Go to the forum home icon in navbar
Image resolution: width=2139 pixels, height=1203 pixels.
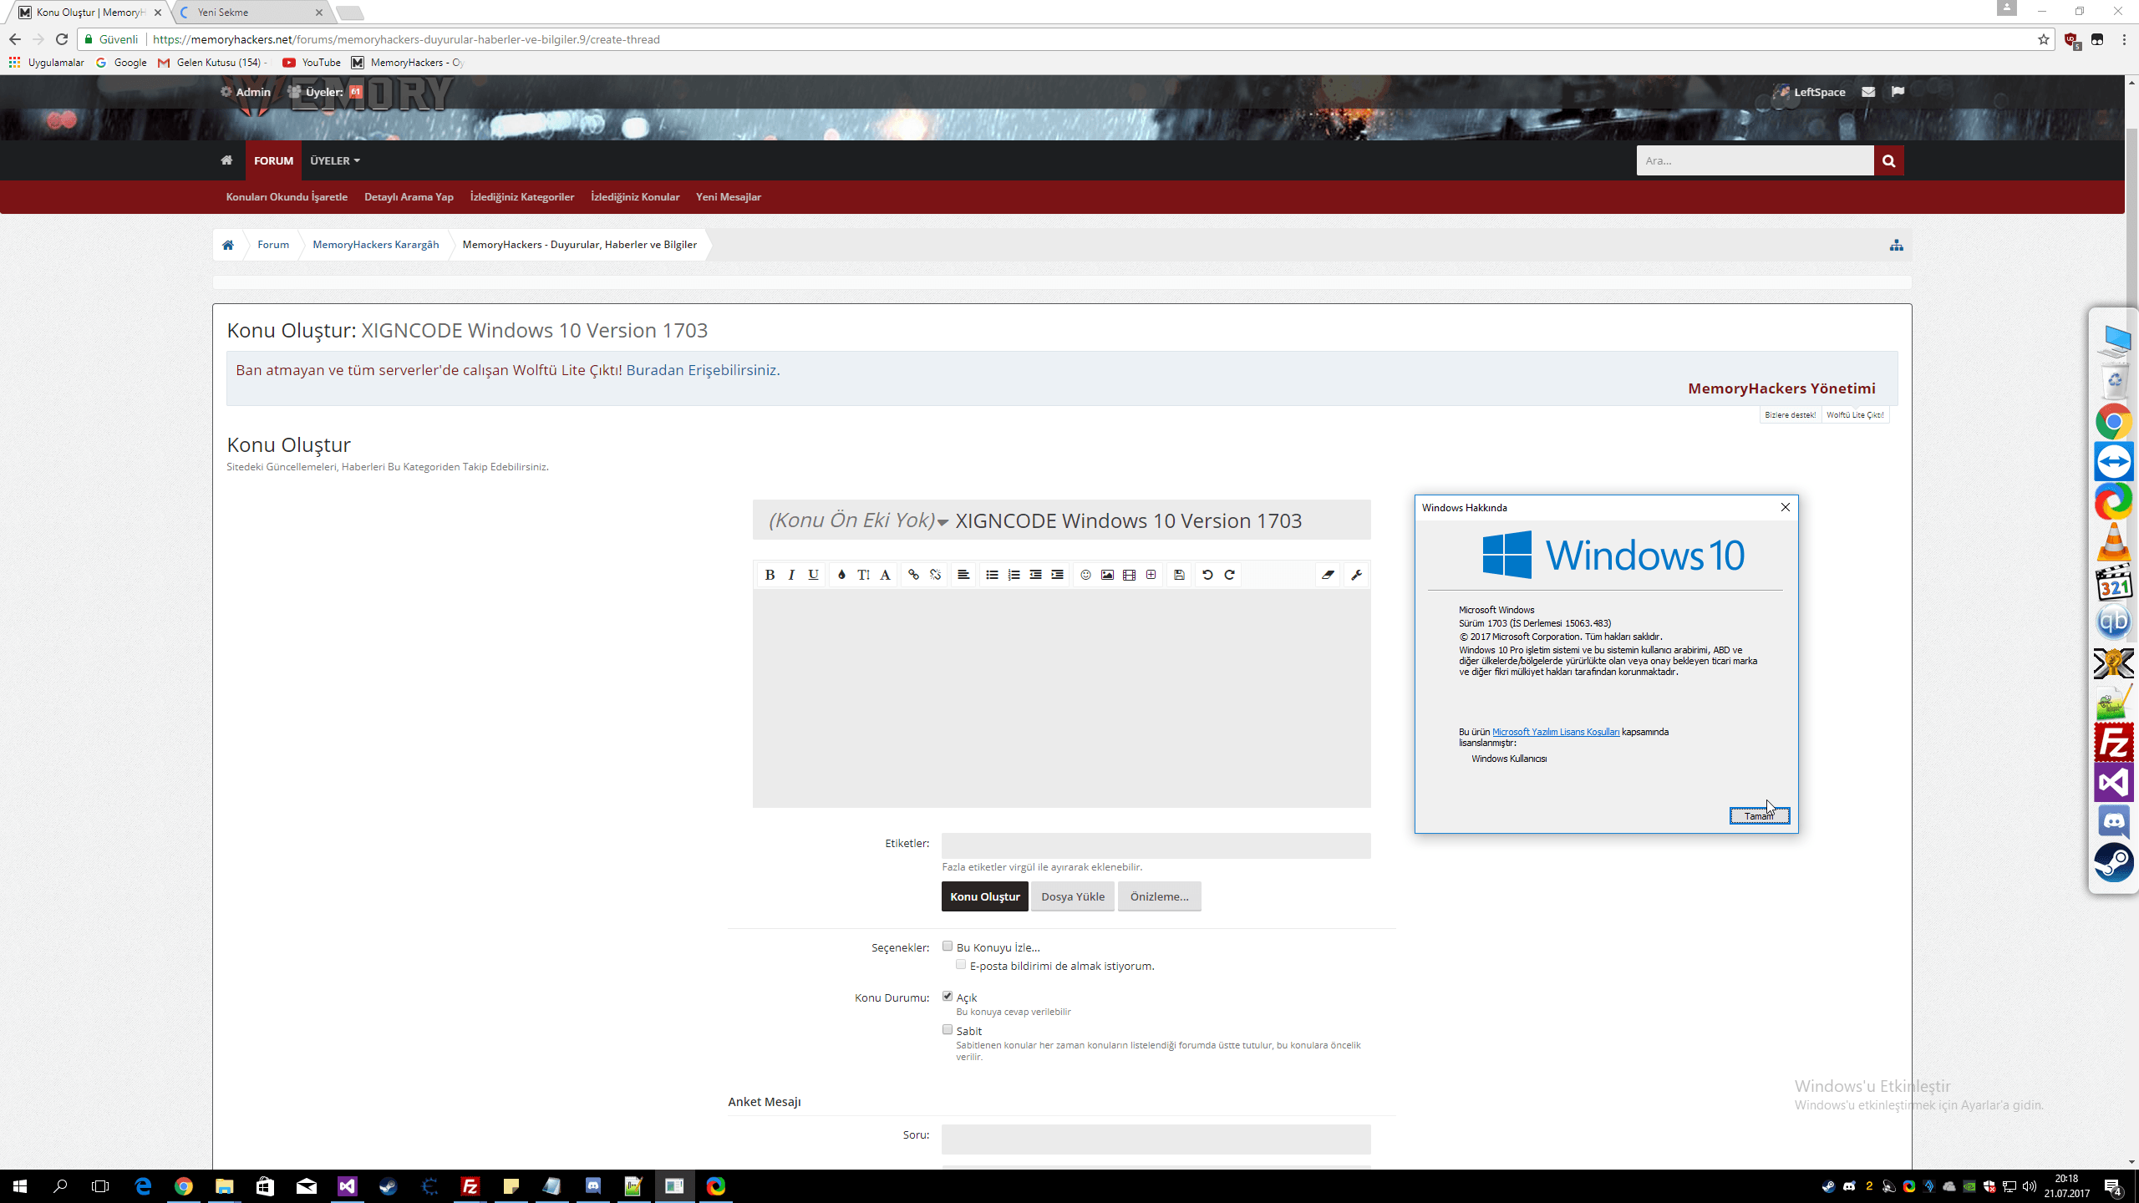226,160
